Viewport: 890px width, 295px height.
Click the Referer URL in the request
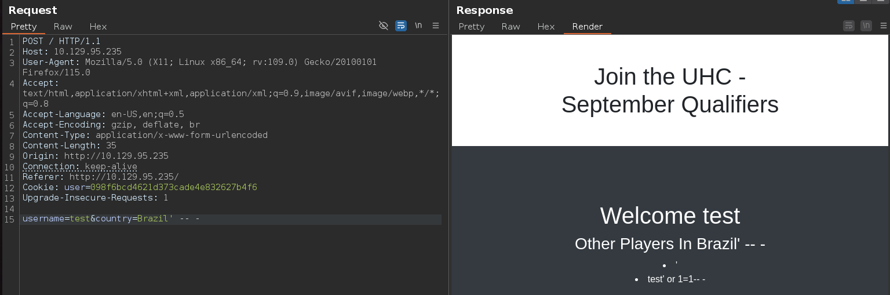(x=124, y=177)
